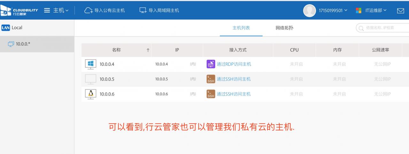Screen dimensions: 409x154
Task: Click 导入局域网主机 button
Action: 159,11
